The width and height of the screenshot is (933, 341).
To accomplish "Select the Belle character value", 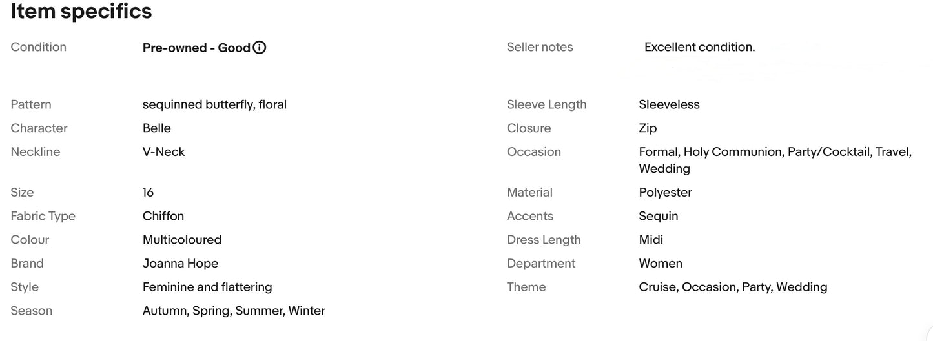I will (x=157, y=128).
